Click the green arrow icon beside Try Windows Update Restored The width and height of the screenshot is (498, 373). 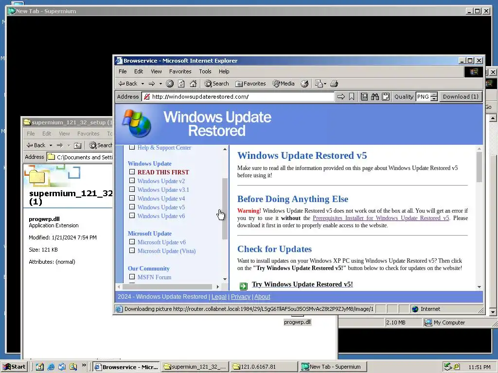point(243,286)
